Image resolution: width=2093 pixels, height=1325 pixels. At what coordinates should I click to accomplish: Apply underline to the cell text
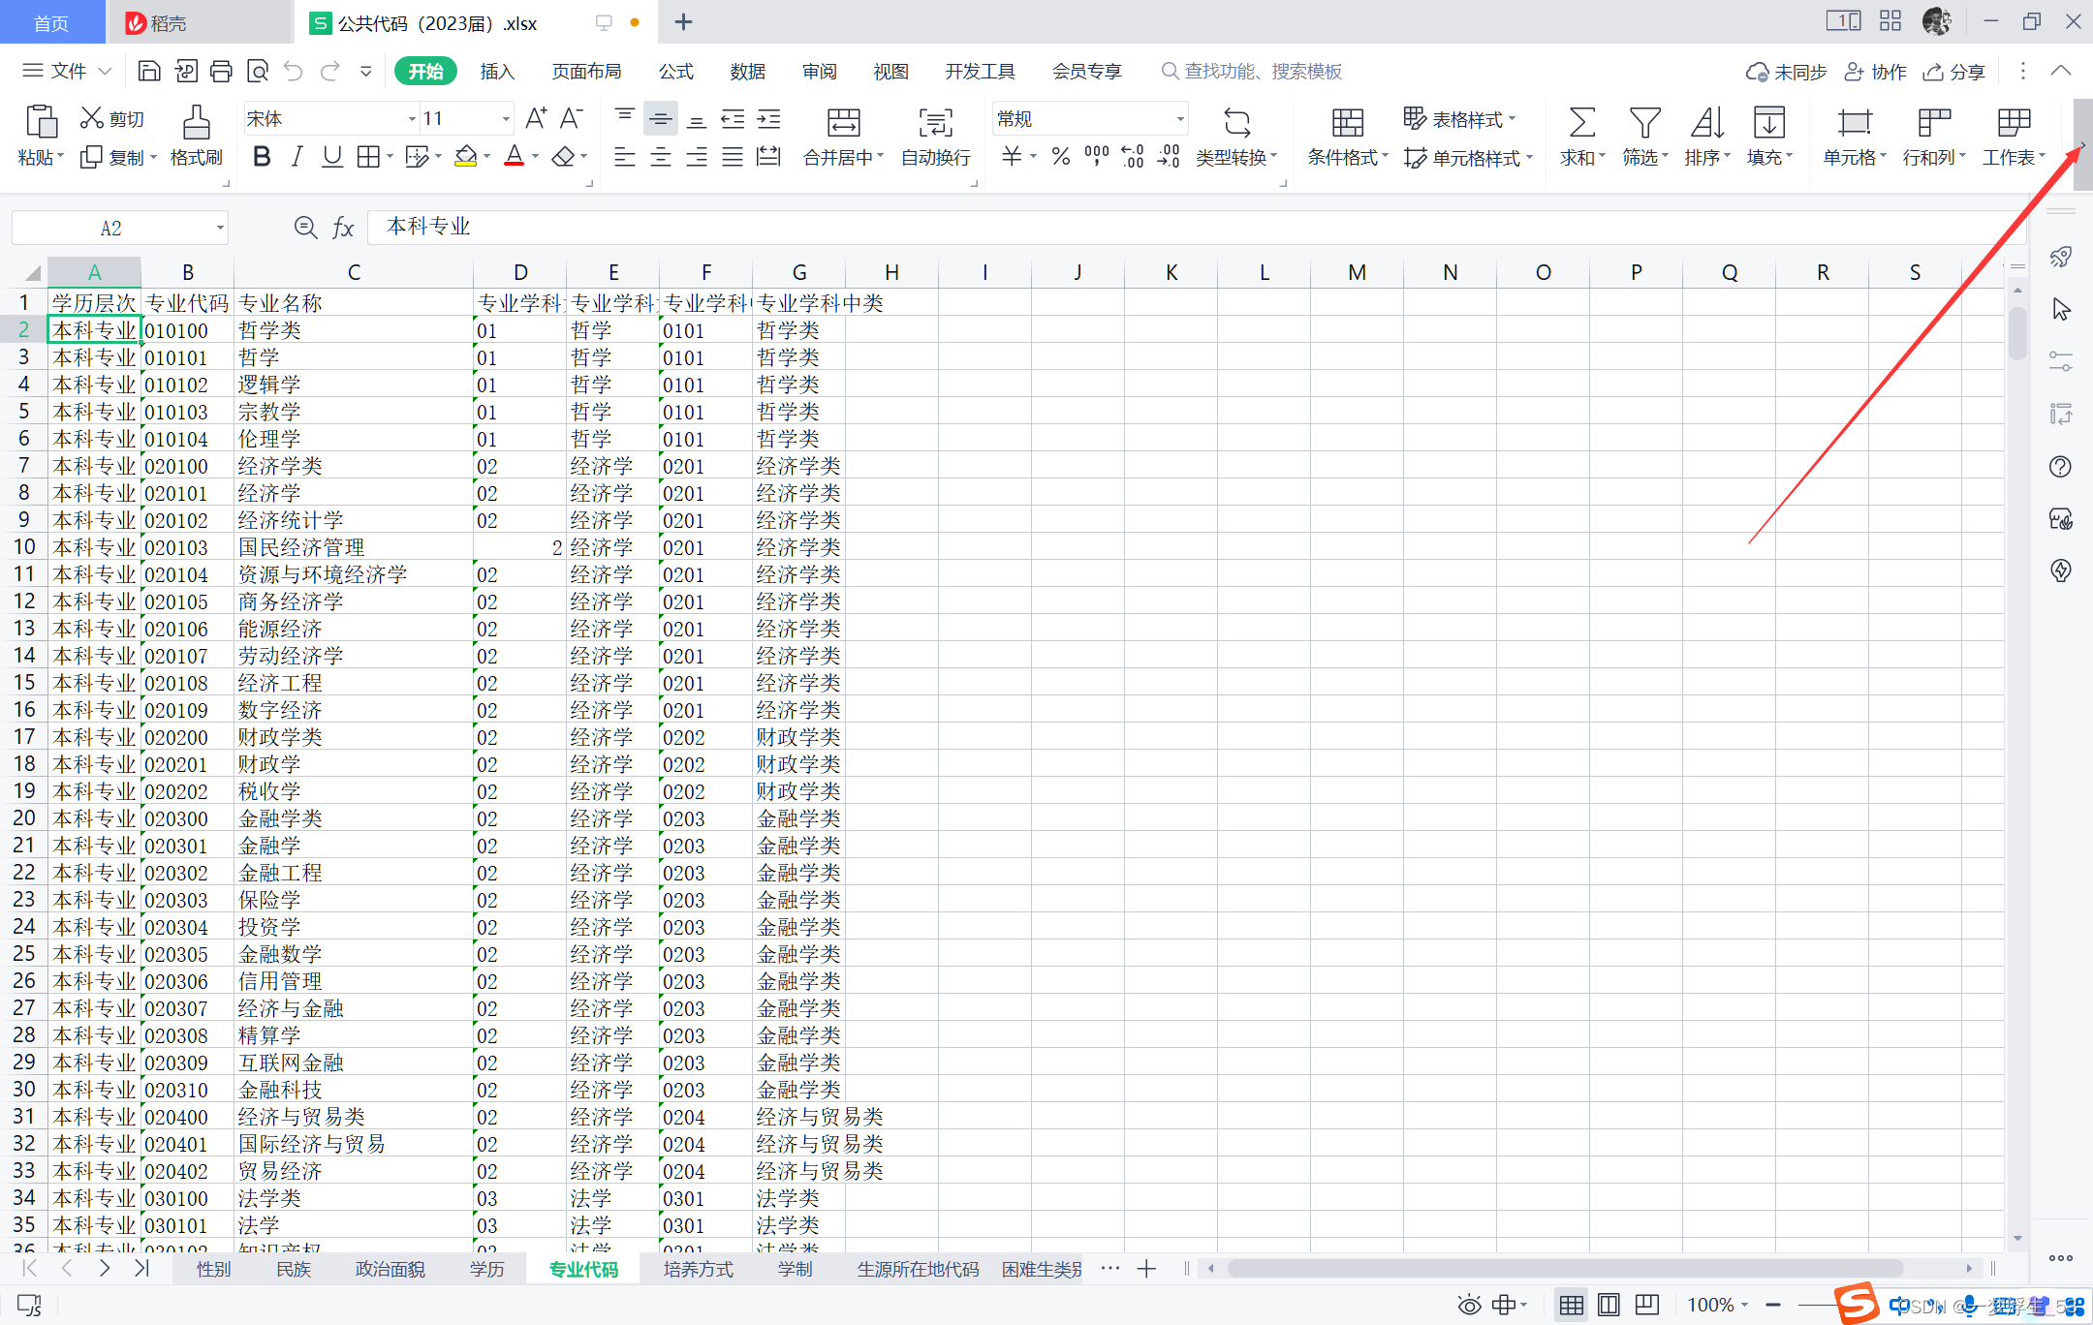coord(331,156)
